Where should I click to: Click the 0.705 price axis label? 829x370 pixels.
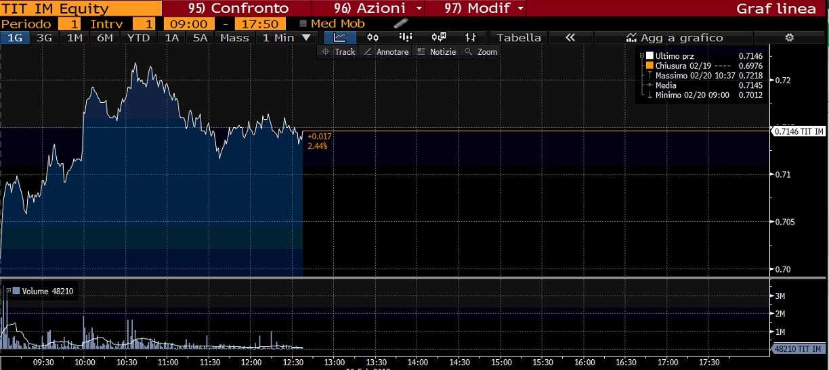(x=786, y=222)
